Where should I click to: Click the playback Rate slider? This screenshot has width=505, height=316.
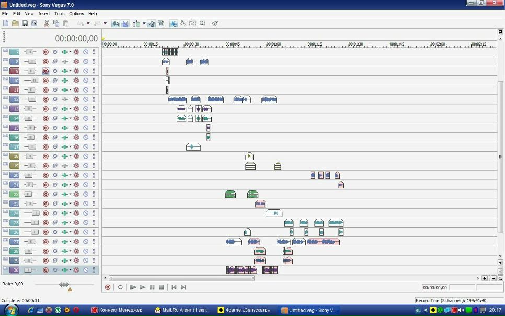64,284
